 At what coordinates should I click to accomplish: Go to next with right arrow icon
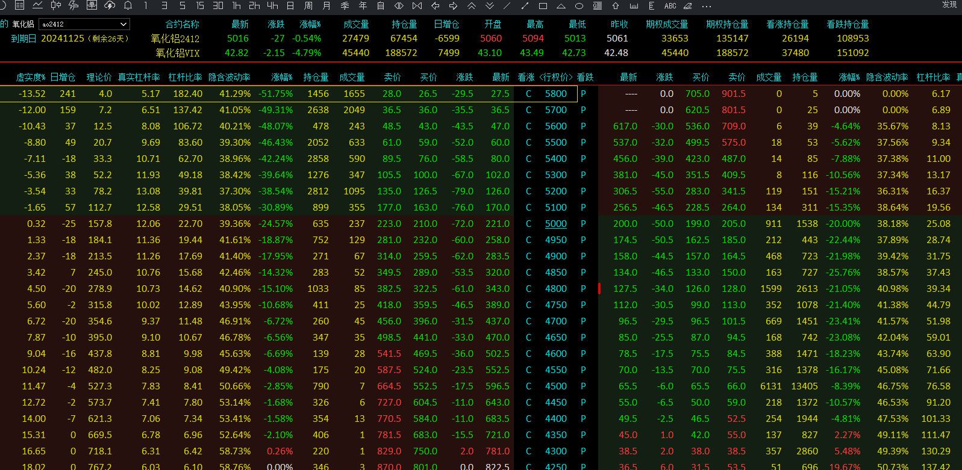point(453,5)
